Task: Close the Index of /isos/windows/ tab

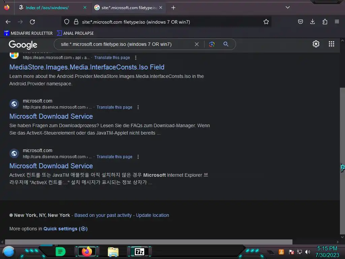Action: click(x=85, y=8)
